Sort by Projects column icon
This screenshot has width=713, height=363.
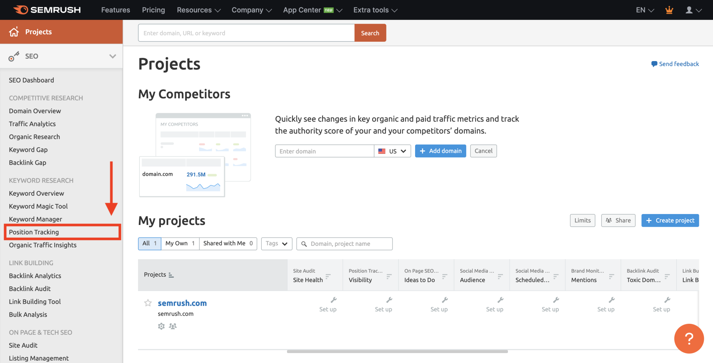click(x=171, y=275)
